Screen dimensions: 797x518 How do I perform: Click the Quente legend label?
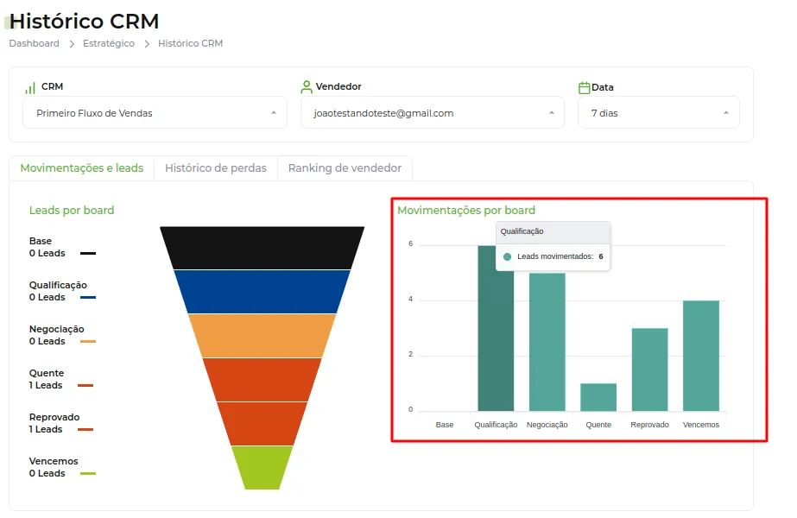point(47,373)
